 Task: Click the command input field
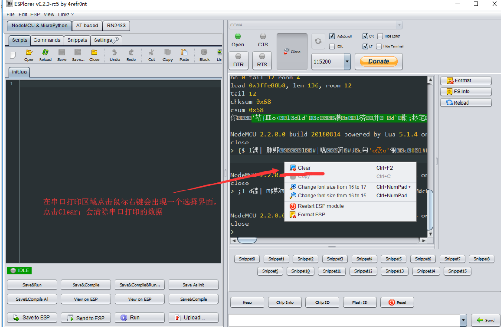point(345,320)
